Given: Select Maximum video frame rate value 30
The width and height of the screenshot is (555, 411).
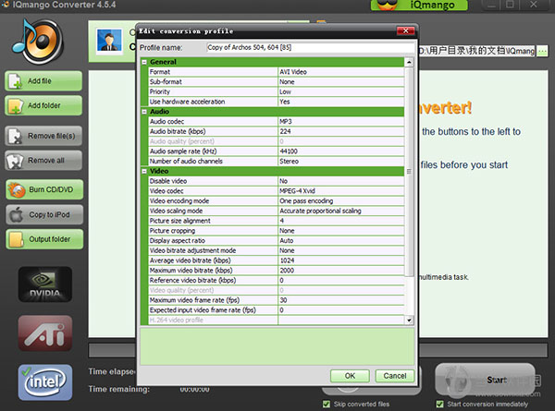Looking at the screenshot, I should point(340,300).
